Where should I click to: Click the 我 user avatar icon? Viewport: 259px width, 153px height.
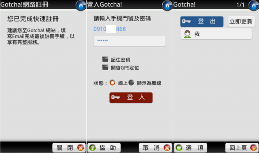coord(187,34)
